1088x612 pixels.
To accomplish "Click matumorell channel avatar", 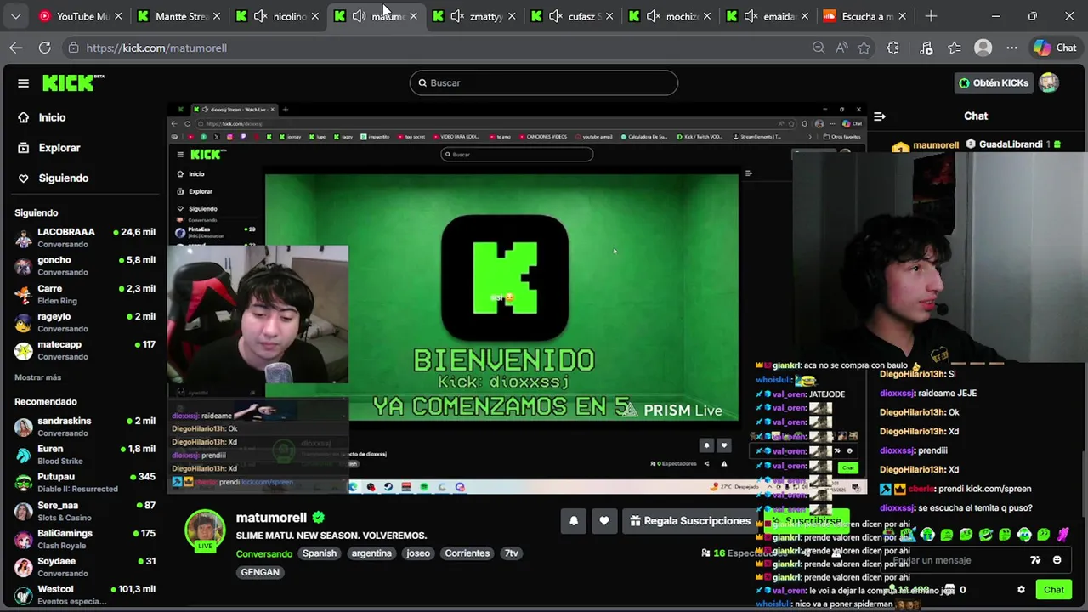I will [x=205, y=530].
